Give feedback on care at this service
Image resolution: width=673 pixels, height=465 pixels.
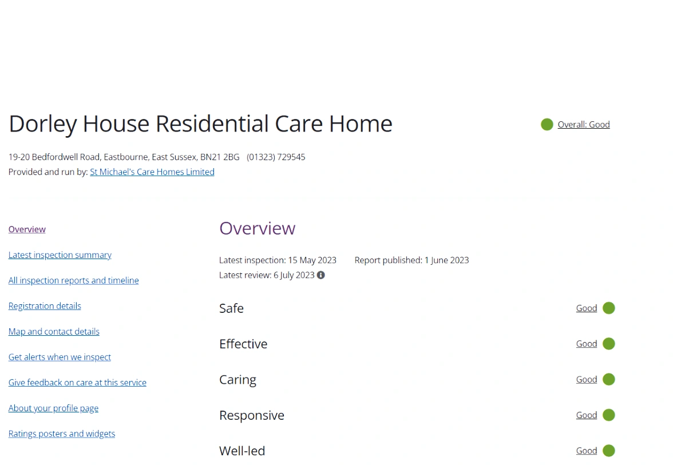pyautogui.click(x=77, y=383)
